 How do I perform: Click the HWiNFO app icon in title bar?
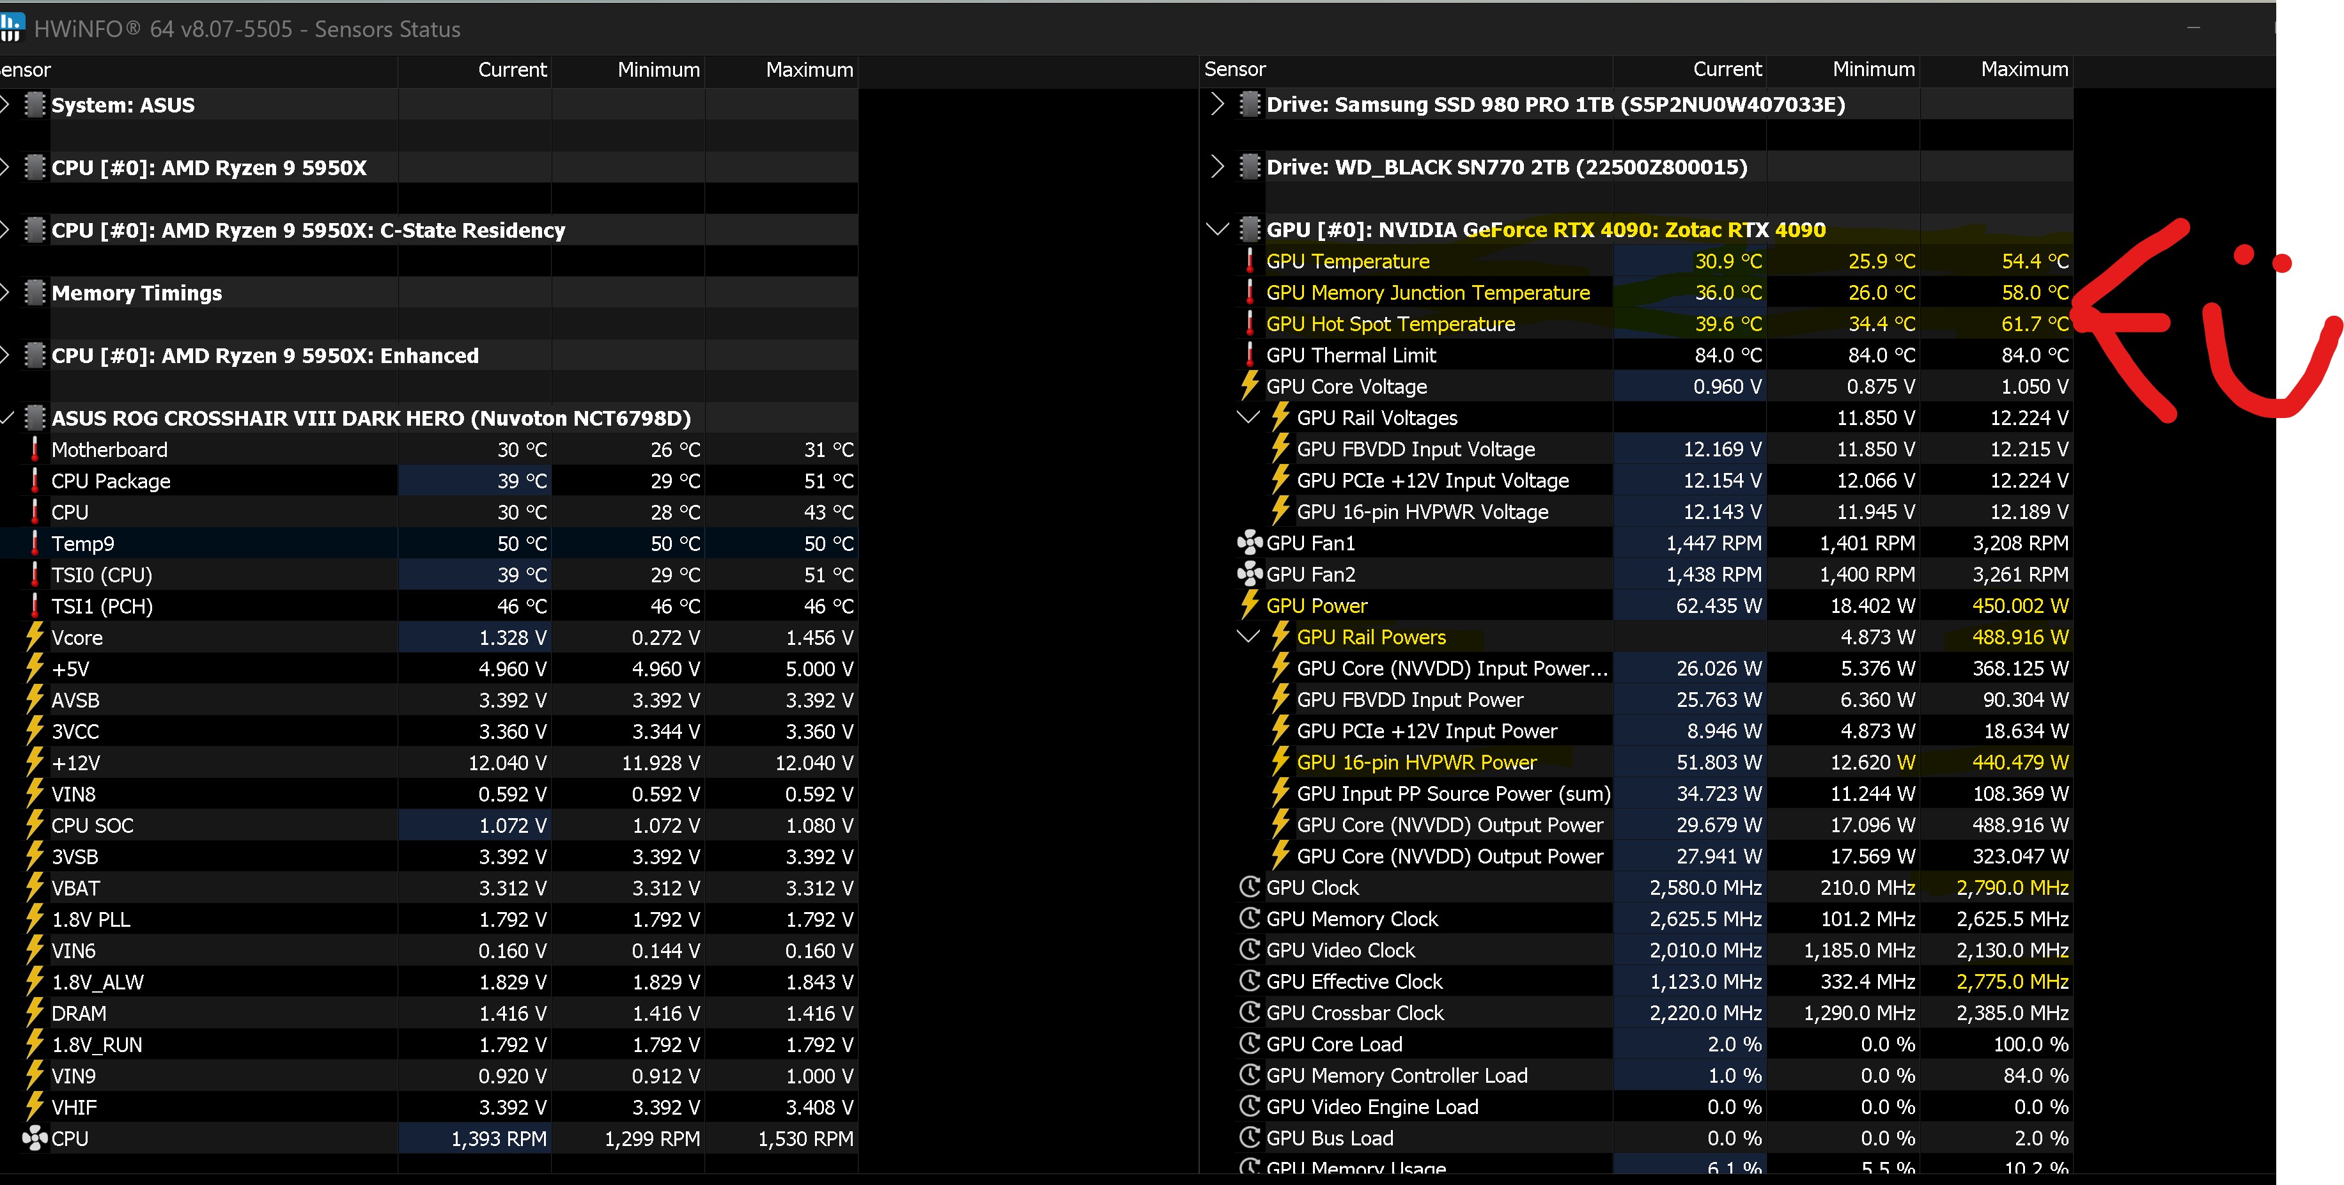[11, 27]
